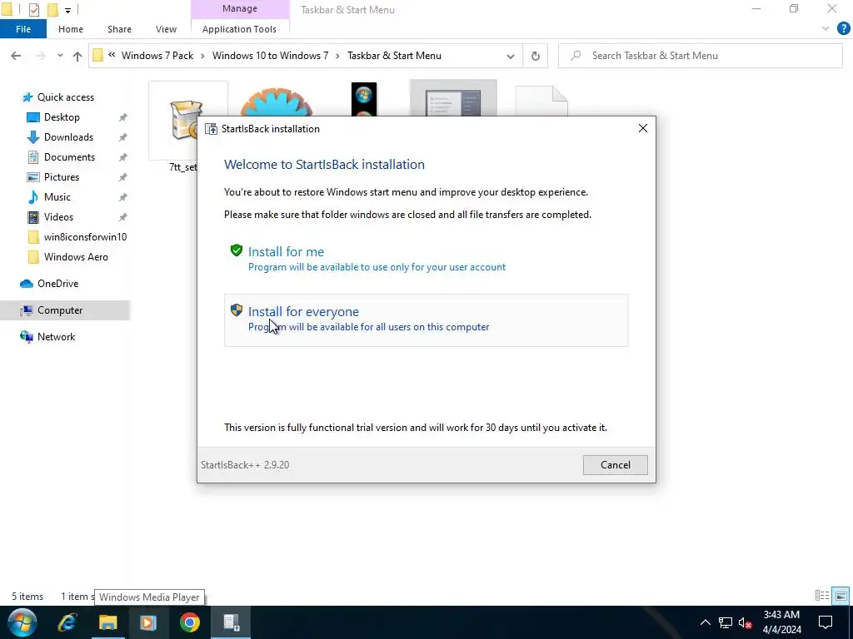Choose Install for me option

426,260
